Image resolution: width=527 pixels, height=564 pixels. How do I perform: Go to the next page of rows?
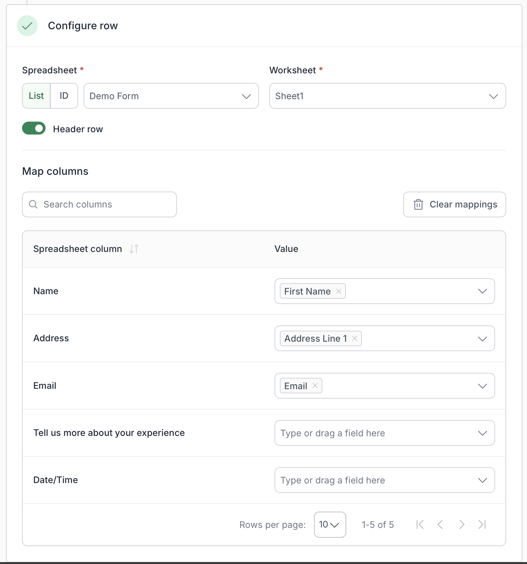[462, 524]
